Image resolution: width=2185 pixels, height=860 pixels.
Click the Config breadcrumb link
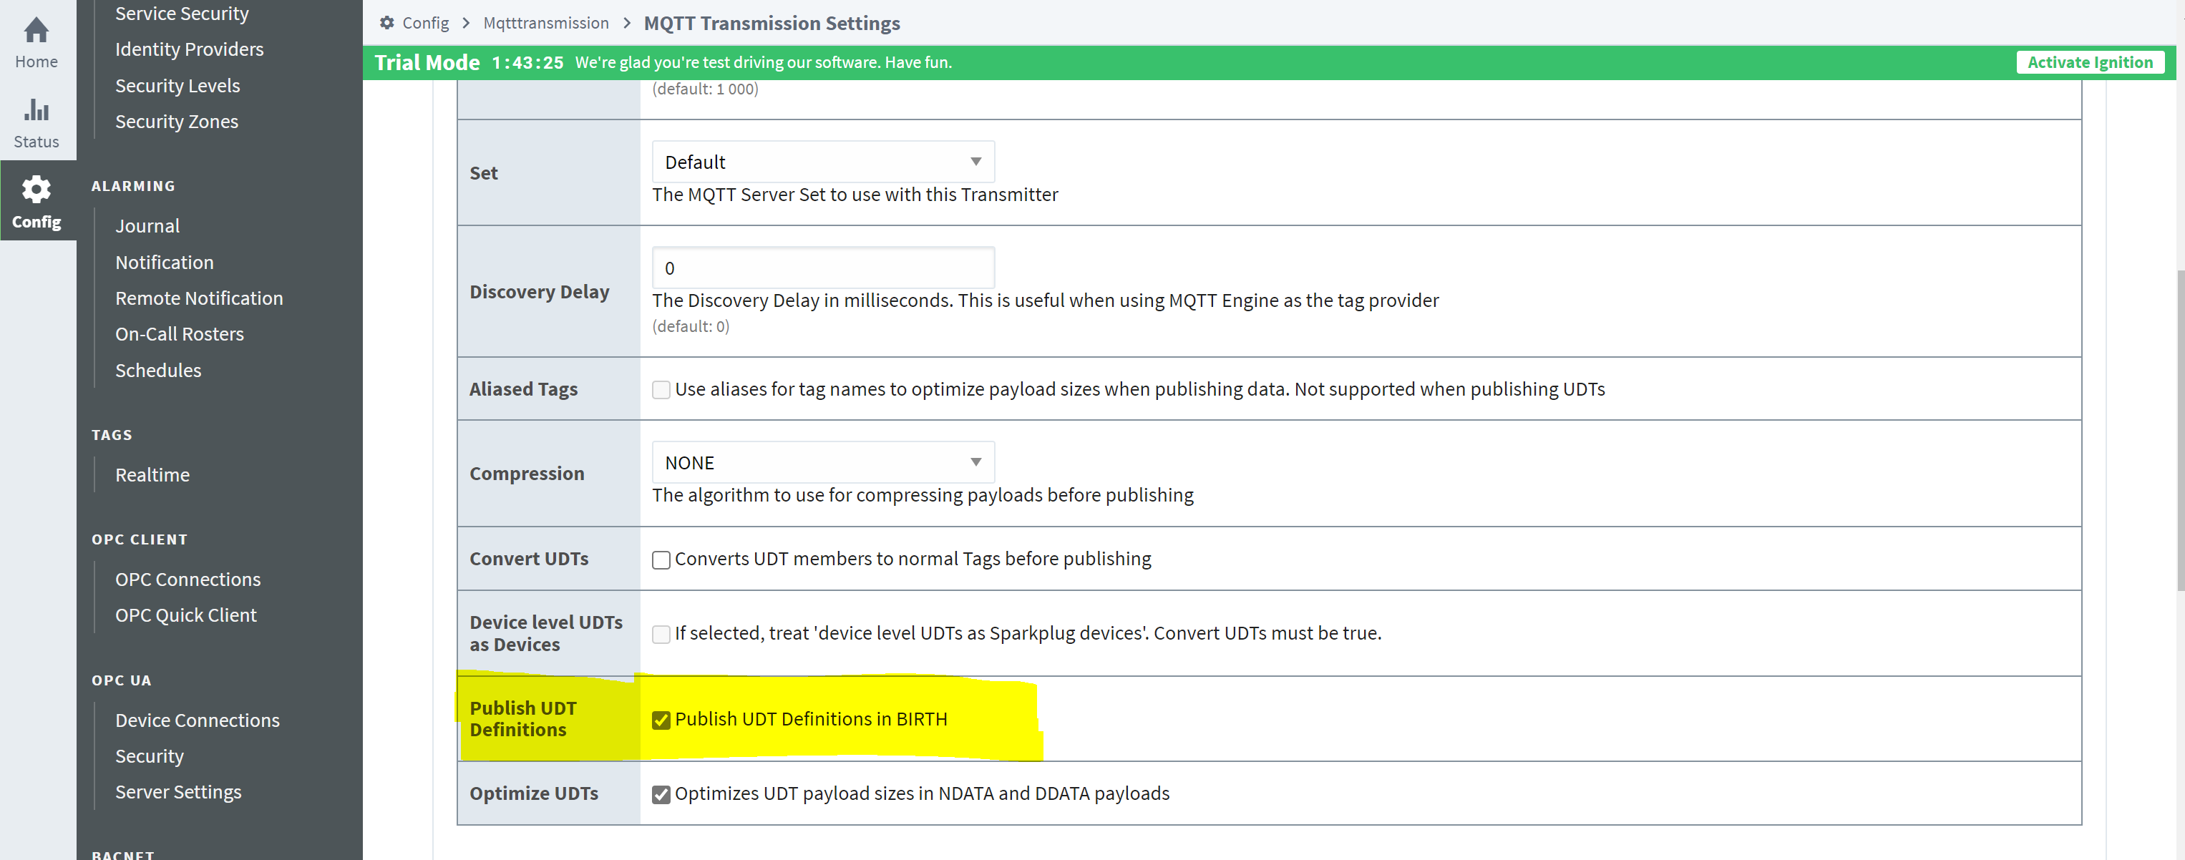coord(426,23)
